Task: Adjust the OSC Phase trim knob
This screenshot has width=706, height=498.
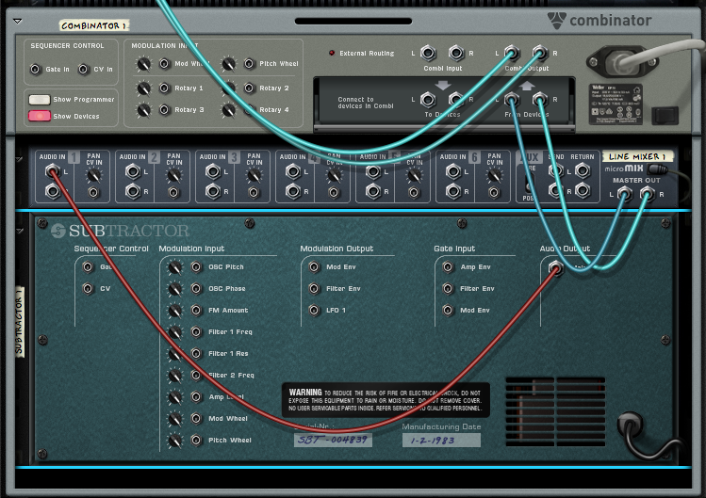Action: click(174, 289)
